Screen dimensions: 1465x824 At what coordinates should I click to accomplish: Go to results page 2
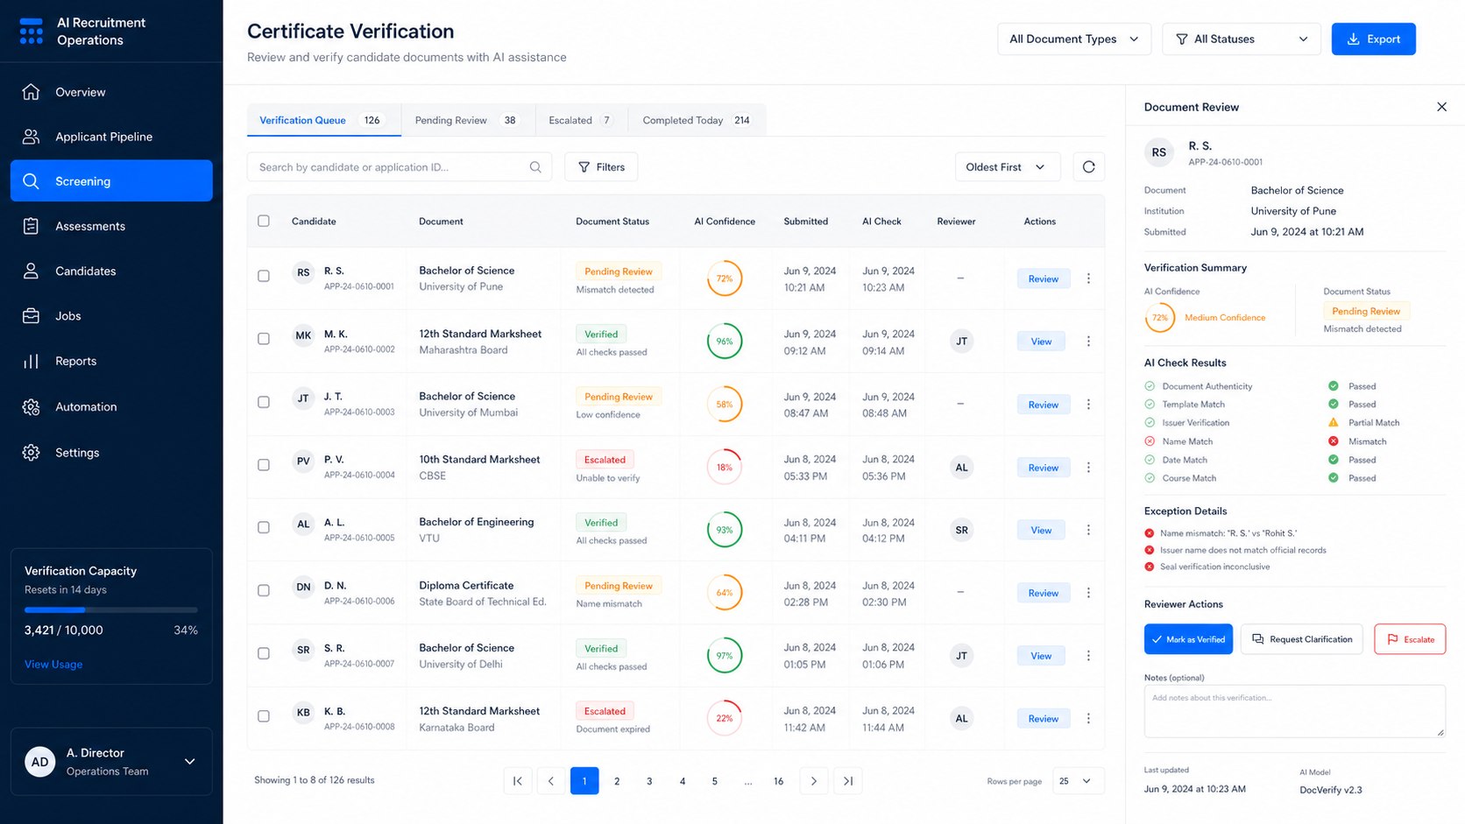617,781
